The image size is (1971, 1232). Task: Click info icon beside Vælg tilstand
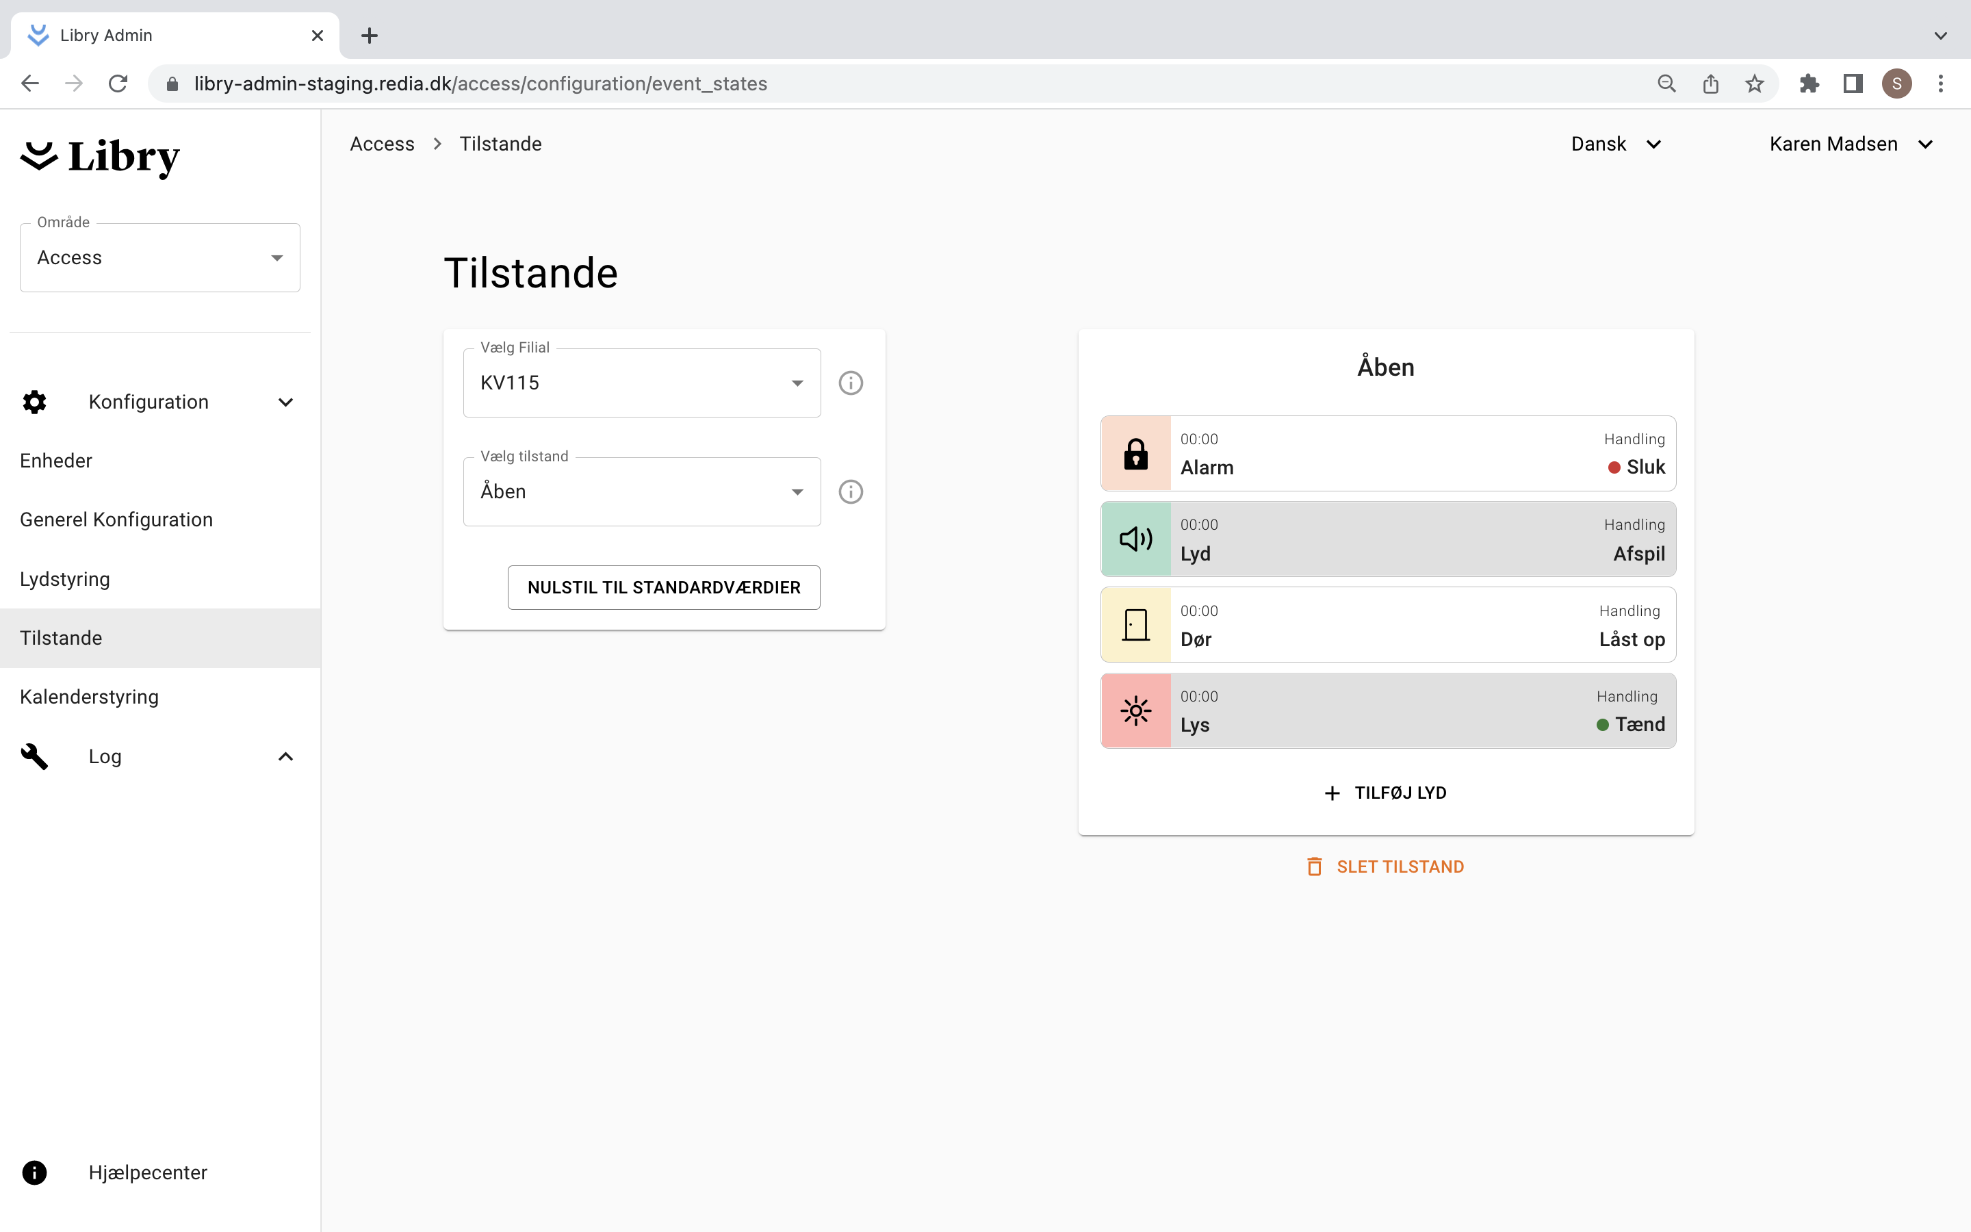click(x=850, y=492)
